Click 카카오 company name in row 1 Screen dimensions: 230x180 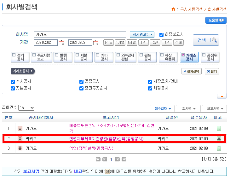[x=31, y=128]
